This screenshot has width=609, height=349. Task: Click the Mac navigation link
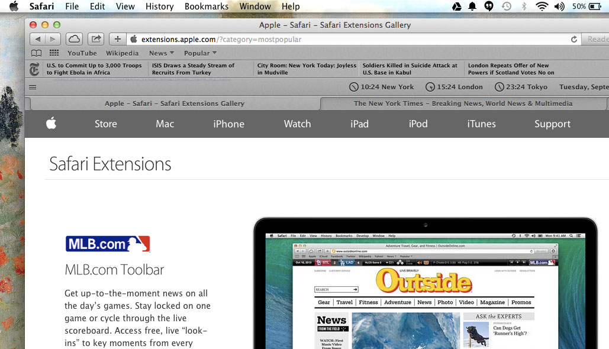coord(165,124)
